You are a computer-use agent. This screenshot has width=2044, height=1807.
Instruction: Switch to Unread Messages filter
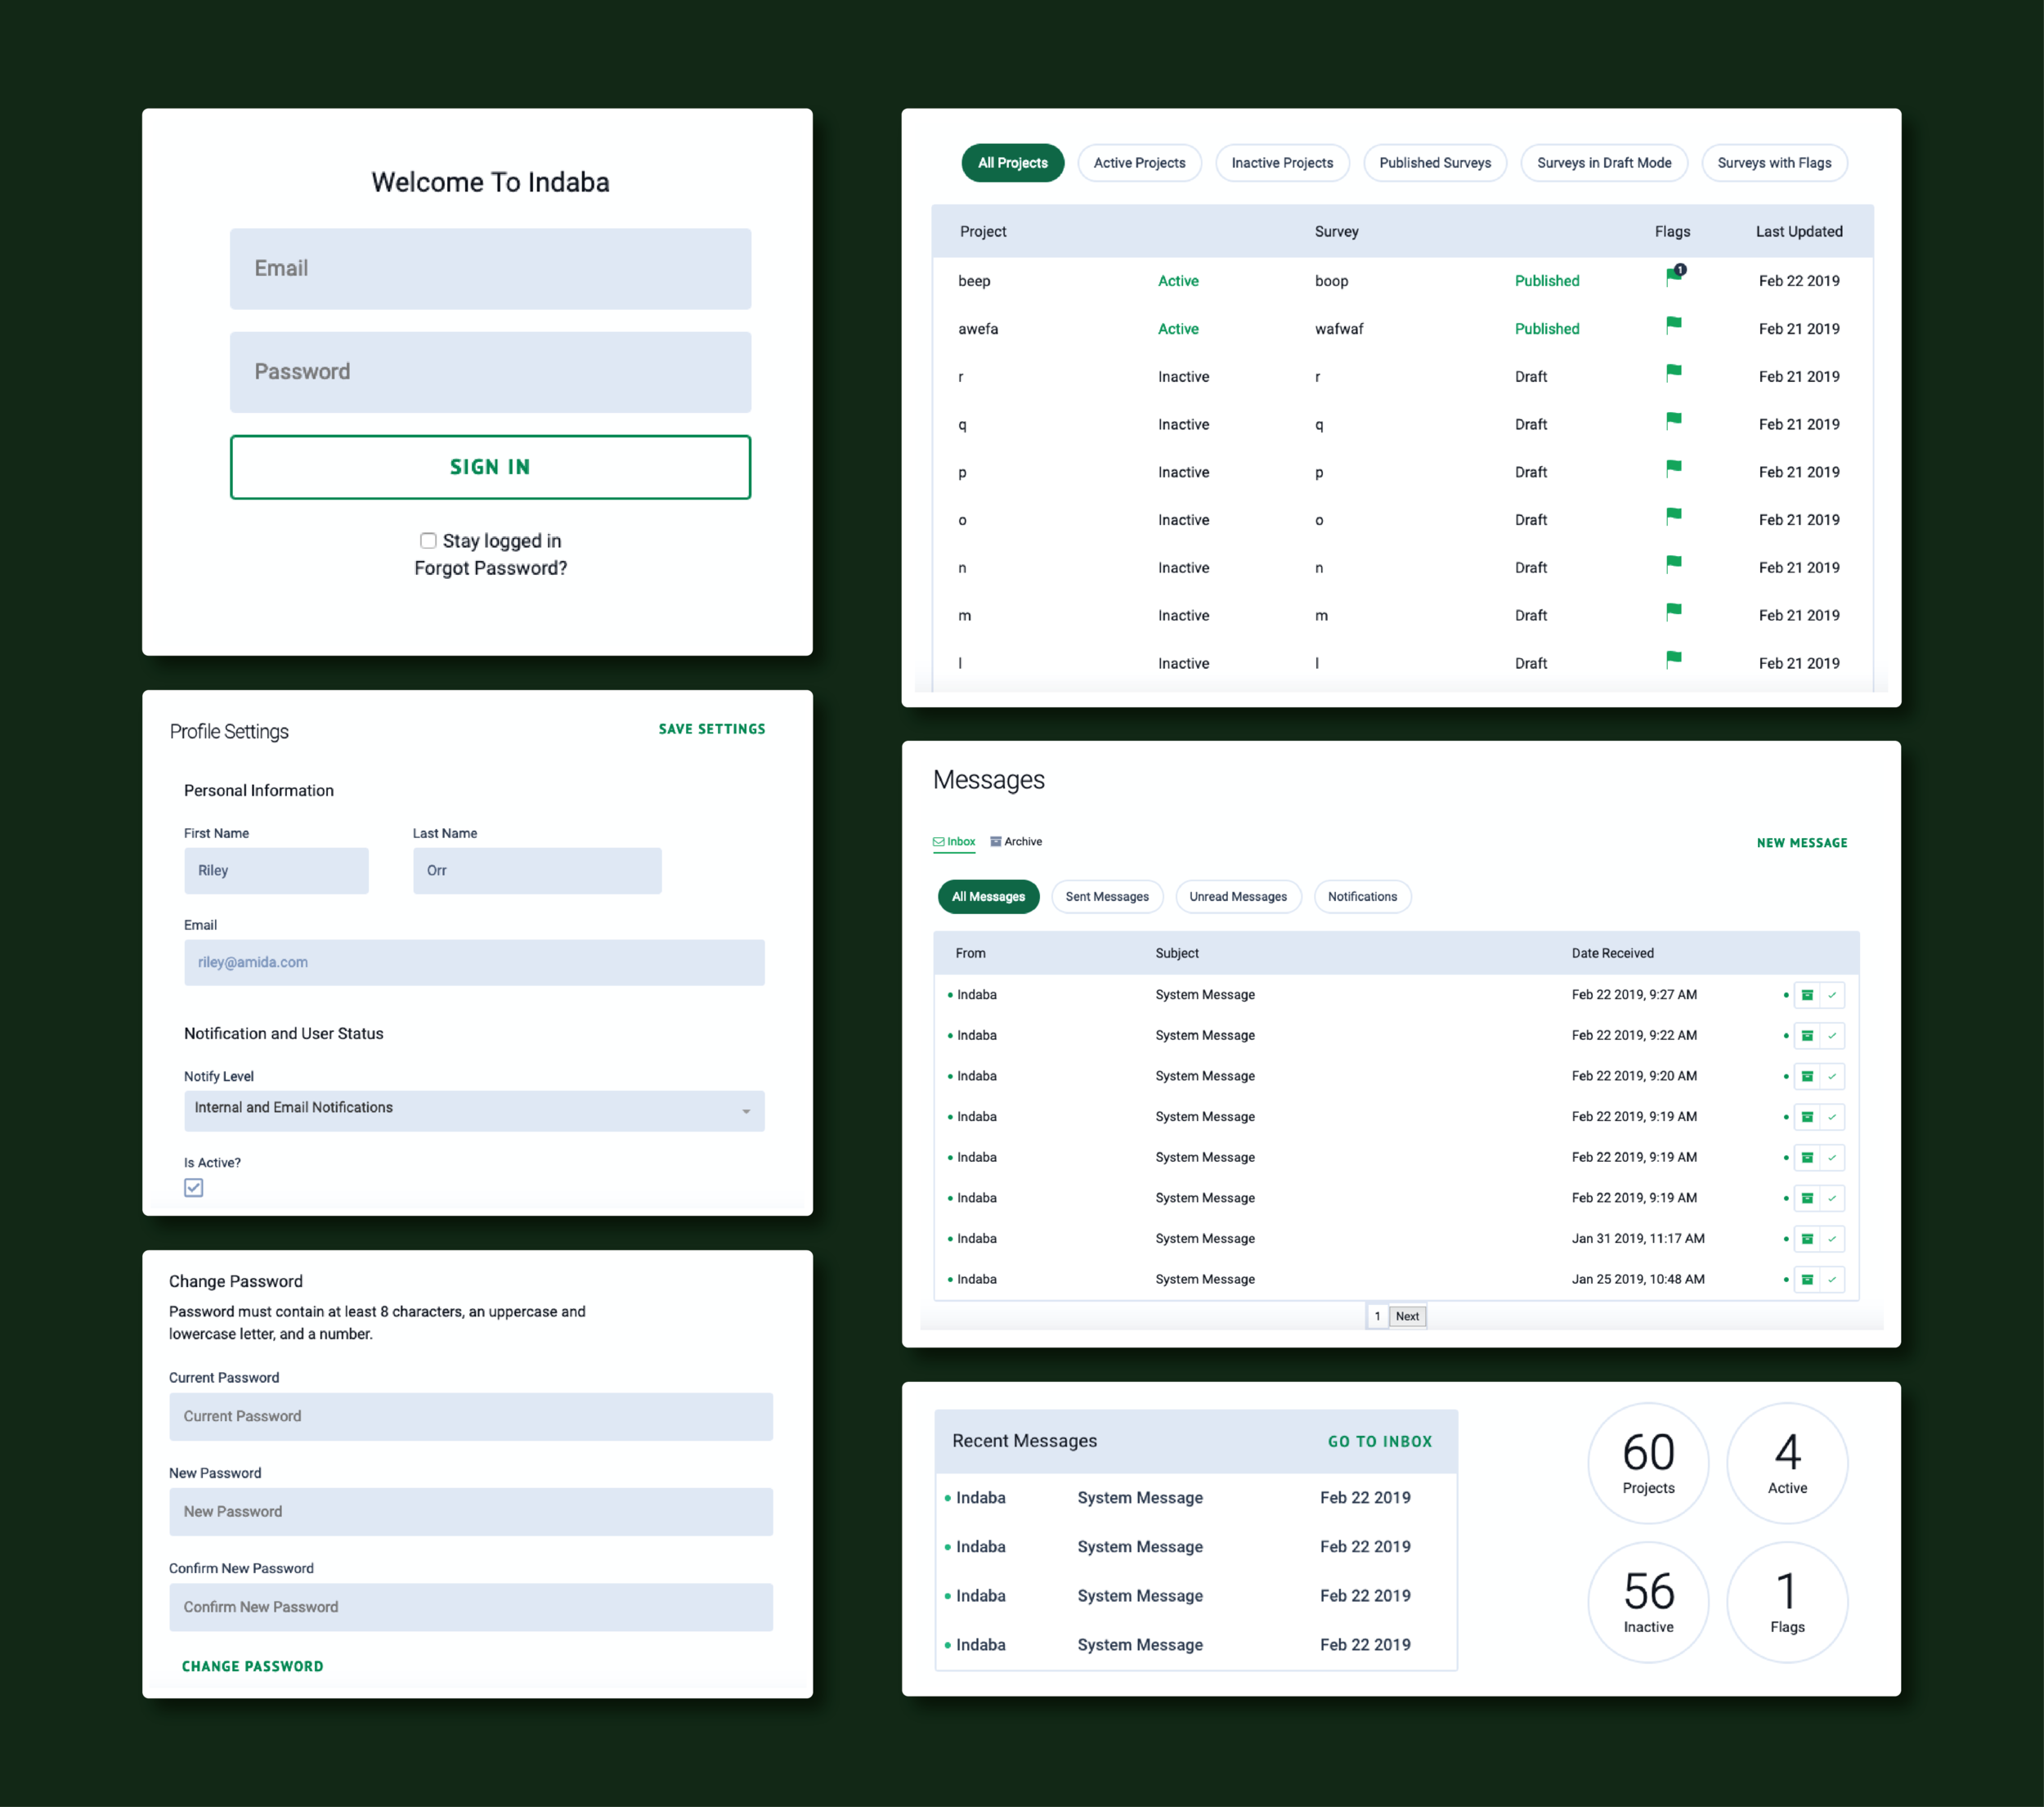pyautogui.click(x=1237, y=897)
